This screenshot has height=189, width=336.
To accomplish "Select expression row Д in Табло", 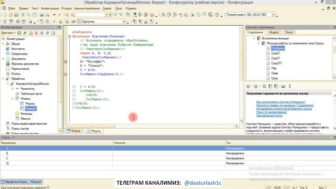I will click(x=168, y=163).
